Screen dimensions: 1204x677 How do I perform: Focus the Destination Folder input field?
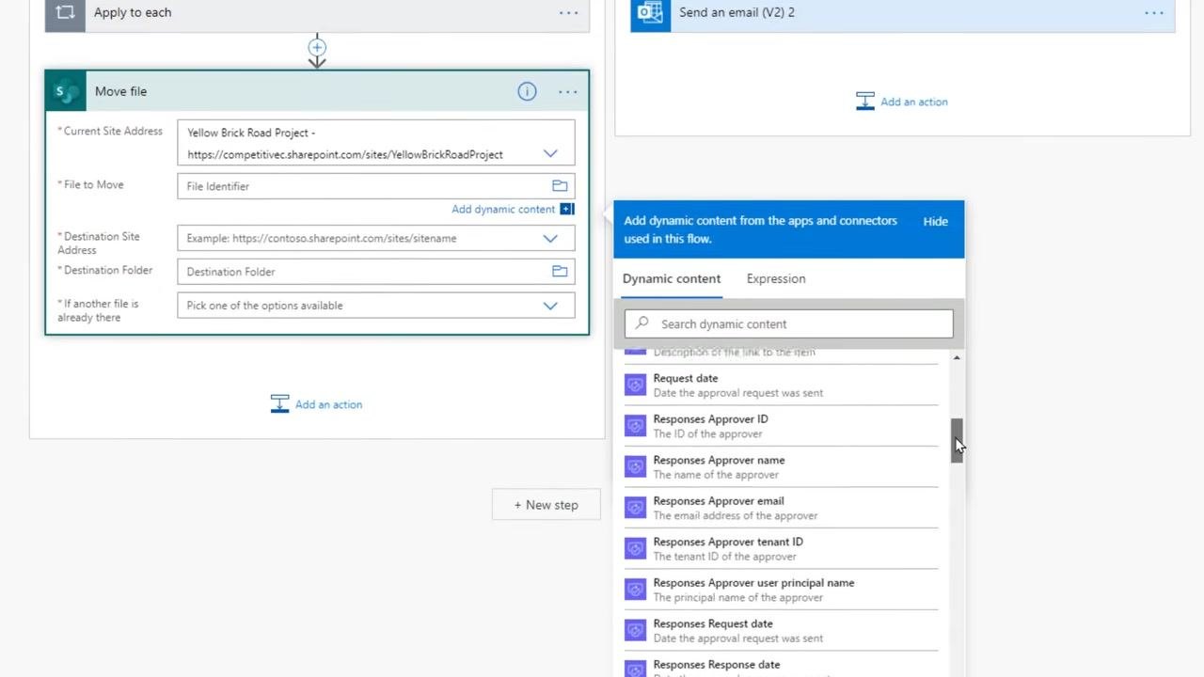[364, 272]
